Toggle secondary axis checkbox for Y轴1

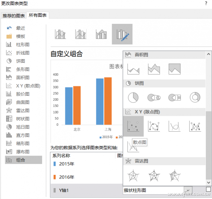[208, 189]
